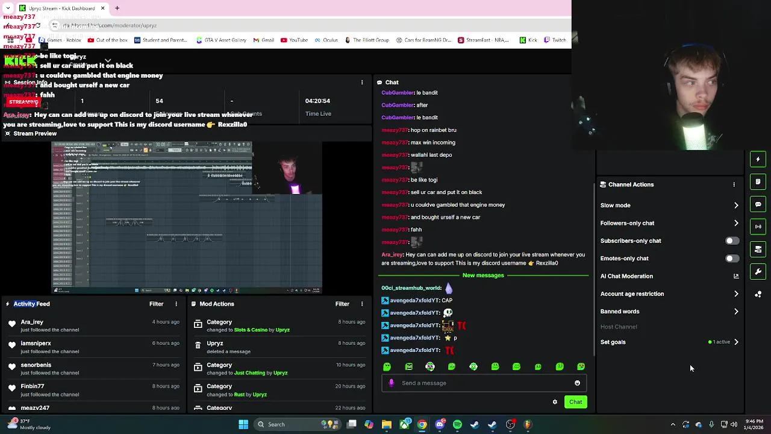Click senorbenis in Activity Feed
Image resolution: width=771 pixels, height=434 pixels.
pyautogui.click(x=36, y=365)
